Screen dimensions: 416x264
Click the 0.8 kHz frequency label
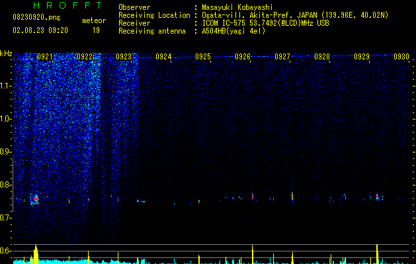tap(6, 185)
